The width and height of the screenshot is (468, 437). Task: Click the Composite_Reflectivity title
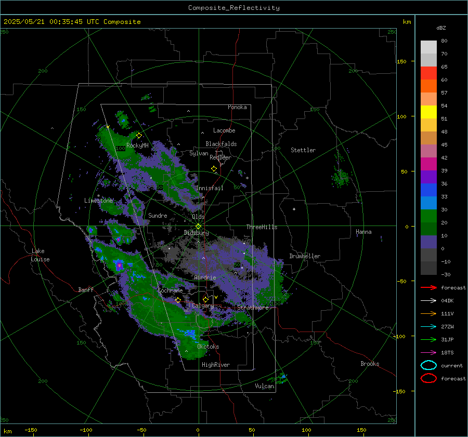pyautogui.click(x=234, y=8)
